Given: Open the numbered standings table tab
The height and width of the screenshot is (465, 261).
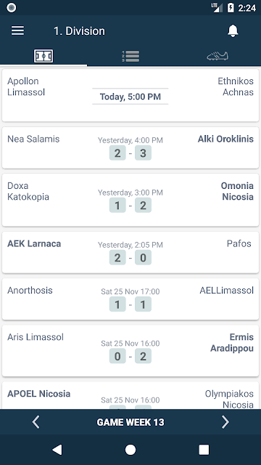Looking at the screenshot, I should pyautogui.click(x=130, y=56).
